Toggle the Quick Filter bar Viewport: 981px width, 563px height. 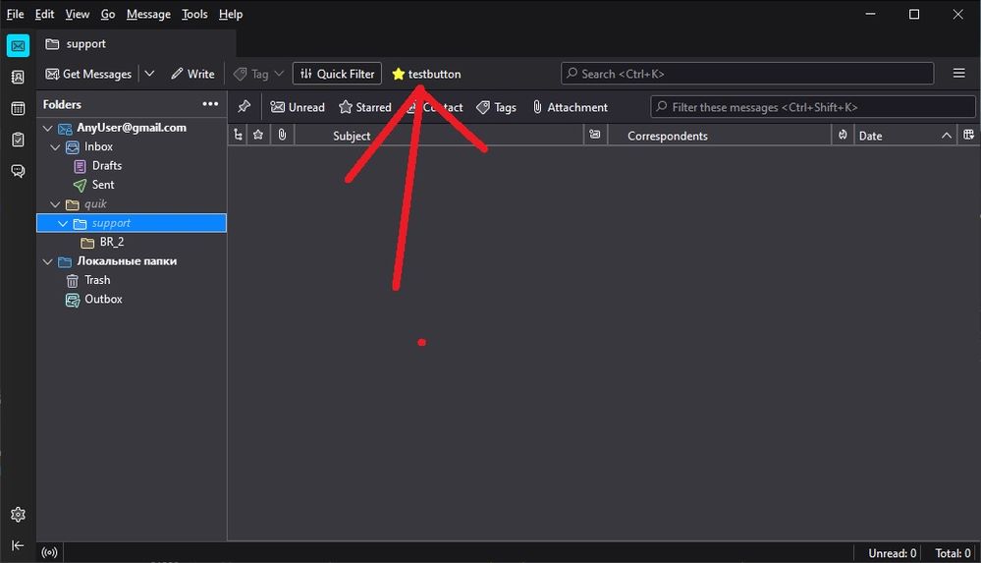tap(337, 74)
